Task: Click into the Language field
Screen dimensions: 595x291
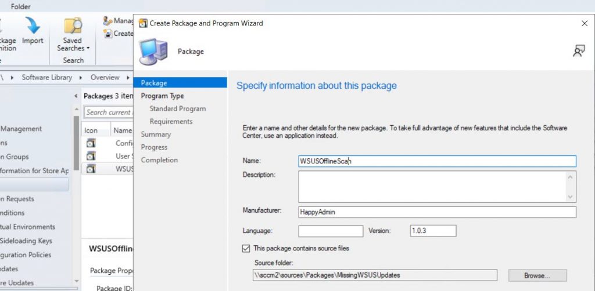Action: [x=331, y=231]
